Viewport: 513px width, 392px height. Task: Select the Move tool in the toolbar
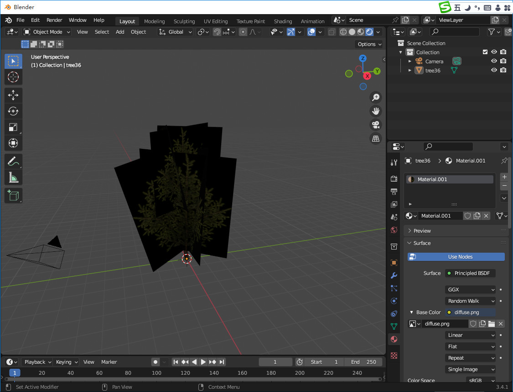pyautogui.click(x=13, y=95)
